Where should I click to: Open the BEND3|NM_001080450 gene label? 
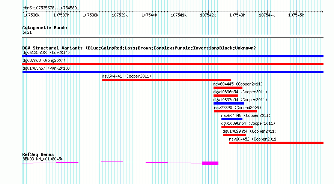tap(43, 159)
